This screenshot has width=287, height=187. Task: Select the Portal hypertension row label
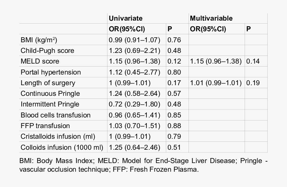51,72
